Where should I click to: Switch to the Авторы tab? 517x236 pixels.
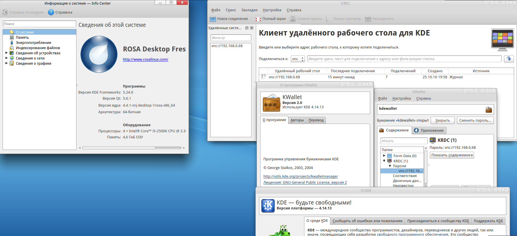(297, 120)
